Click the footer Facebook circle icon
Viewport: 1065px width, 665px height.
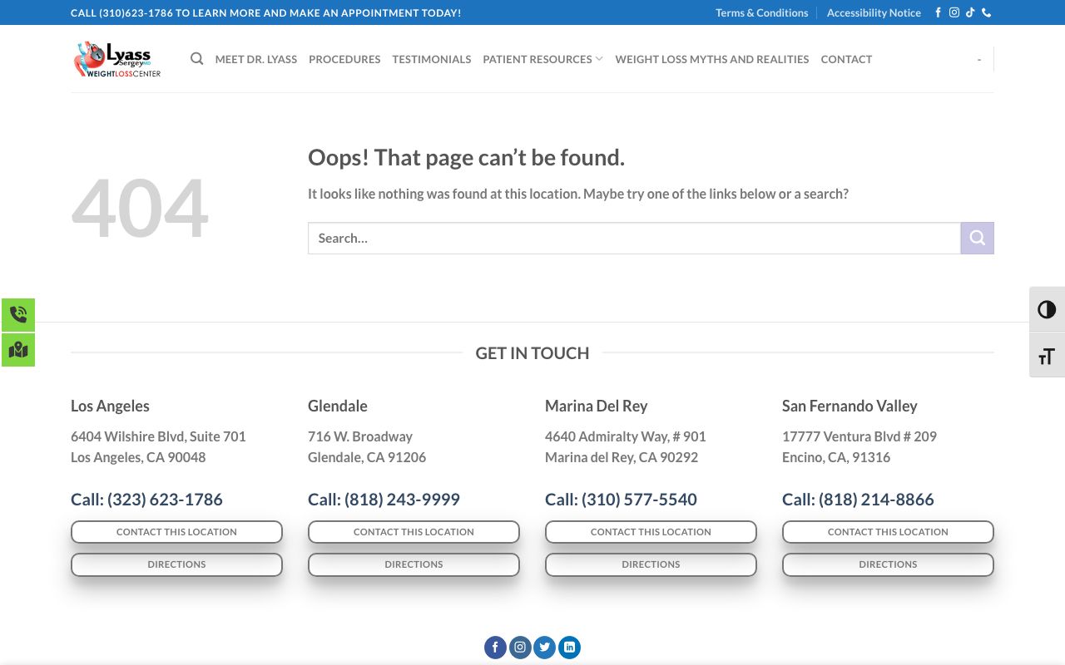tap(495, 648)
